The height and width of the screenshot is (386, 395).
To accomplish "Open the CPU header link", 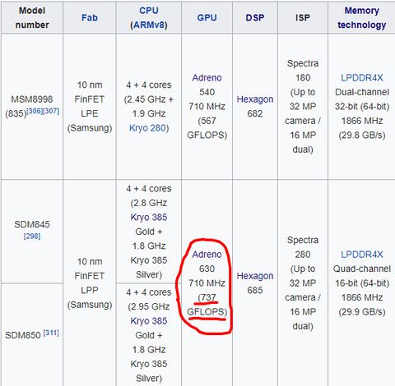I will point(149,11).
